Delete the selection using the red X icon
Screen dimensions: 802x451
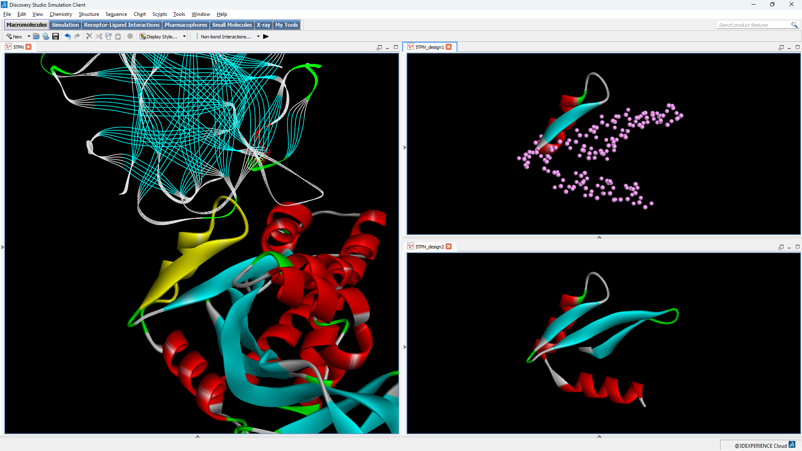tap(89, 36)
